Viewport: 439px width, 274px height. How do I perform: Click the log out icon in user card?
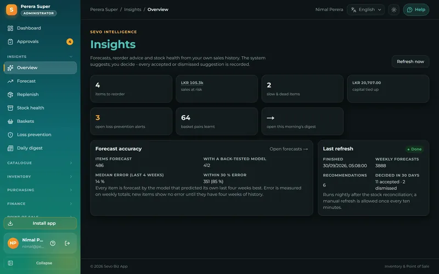(x=67, y=243)
